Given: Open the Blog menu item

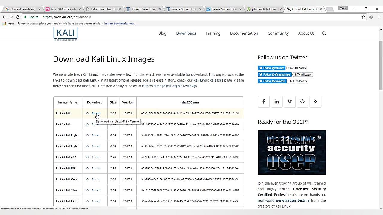Looking at the screenshot, I should [x=162, y=33].
